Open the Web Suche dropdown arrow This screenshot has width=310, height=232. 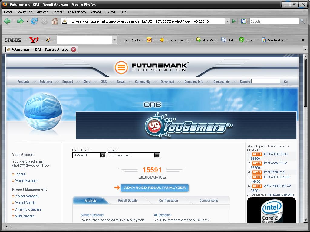(144, 40)
